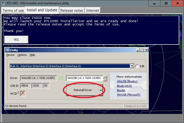The image size is (184, 123).
Task: Open the libusbK information link
Action: pyautogui.click(x=121, y=90)
